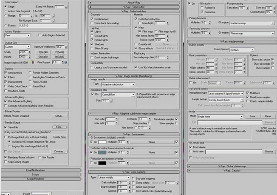This screenshot has width=277, height=195.
Task: Toggle the Refractive GI caustics checkbox
Action: pos(202,12)
